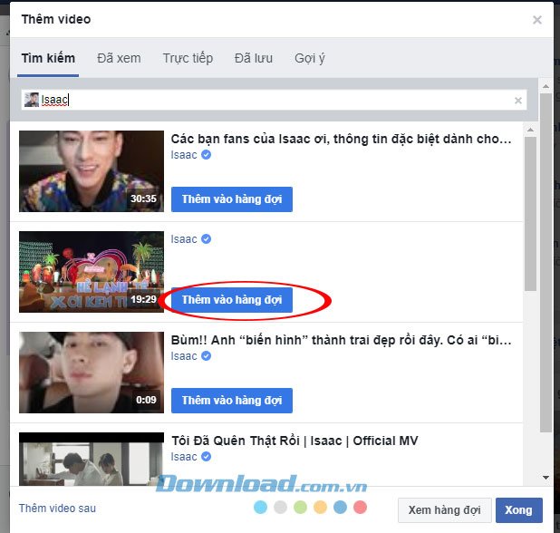Open the Đã lưu tab

pos(254,58)
